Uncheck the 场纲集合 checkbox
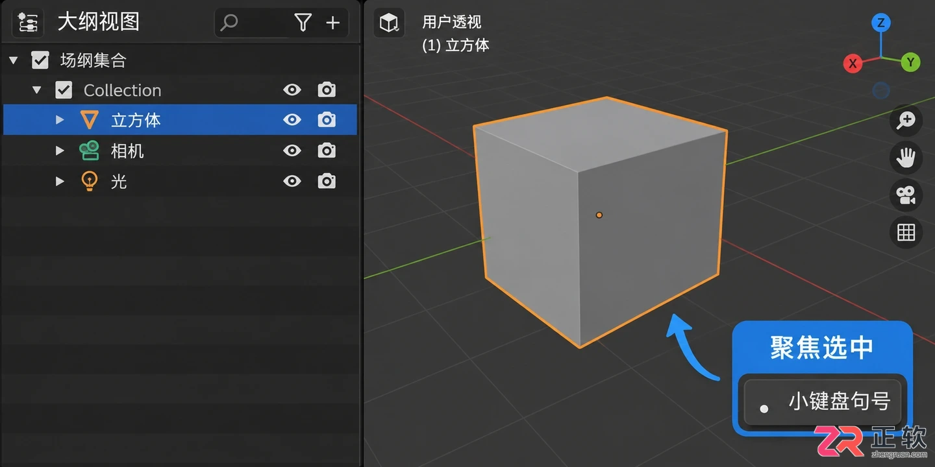This screenshot has height=467, width=935. coord(40,60)
